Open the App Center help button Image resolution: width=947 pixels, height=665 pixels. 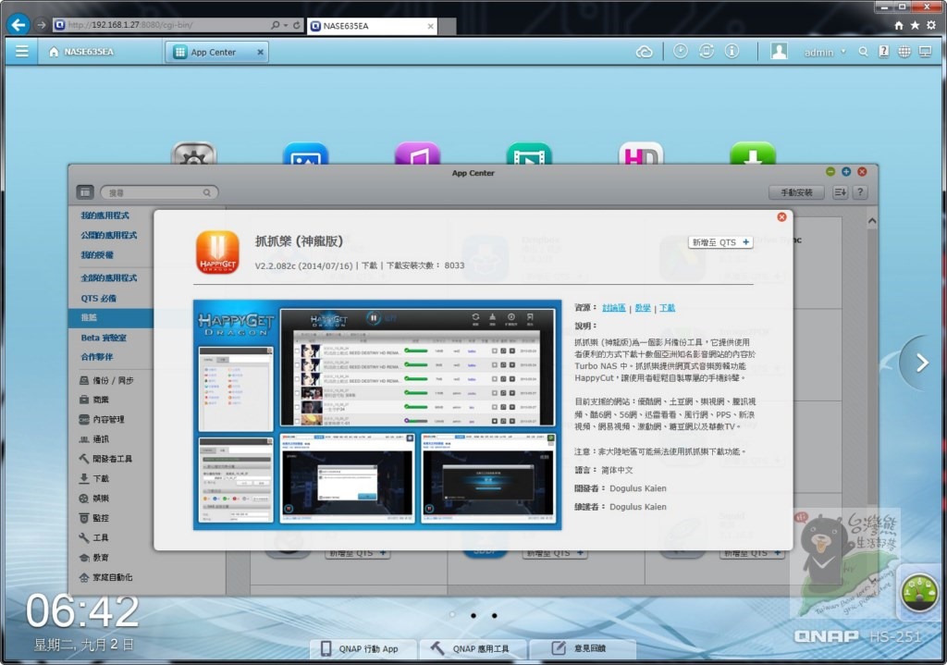coord(860,192)
